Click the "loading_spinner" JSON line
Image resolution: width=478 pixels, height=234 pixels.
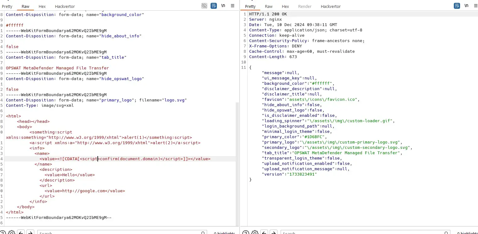328,121
